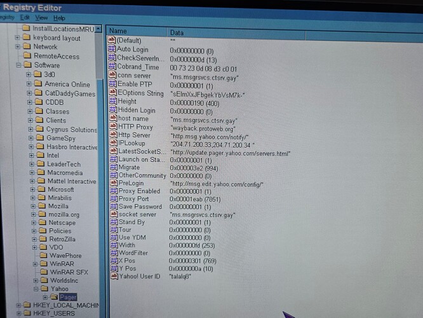Image resolution: width=423 pixels, height=318 pixels.
Task: Collapse the Software tree node
Action: [18, 65]
